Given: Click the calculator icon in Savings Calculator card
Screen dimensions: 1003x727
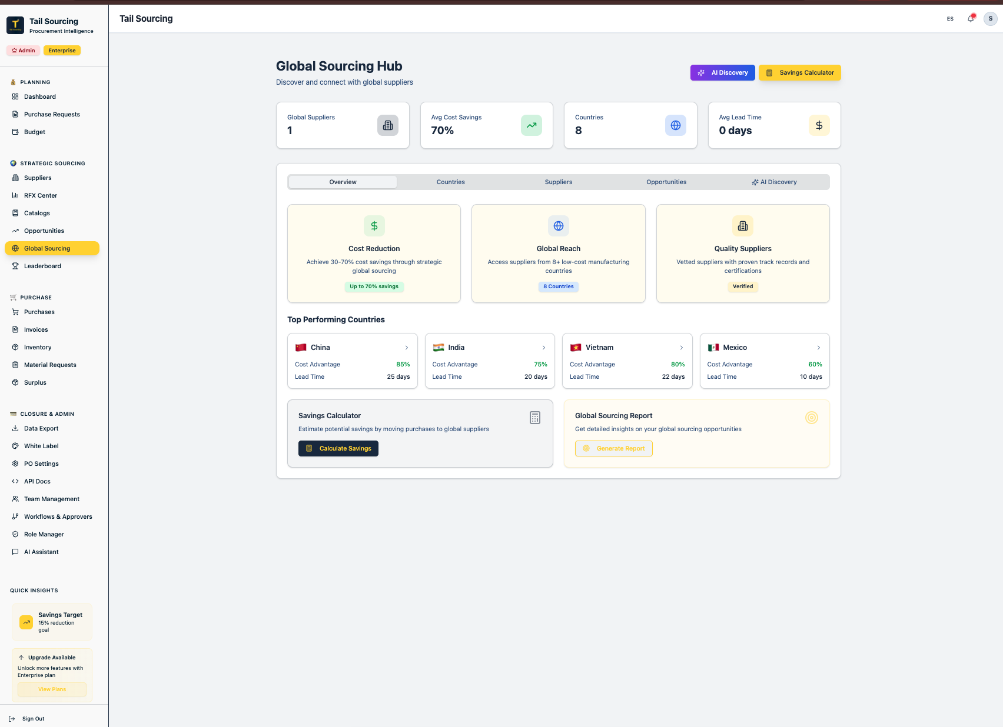Looking at the screenshot, I should pos(535,418).
